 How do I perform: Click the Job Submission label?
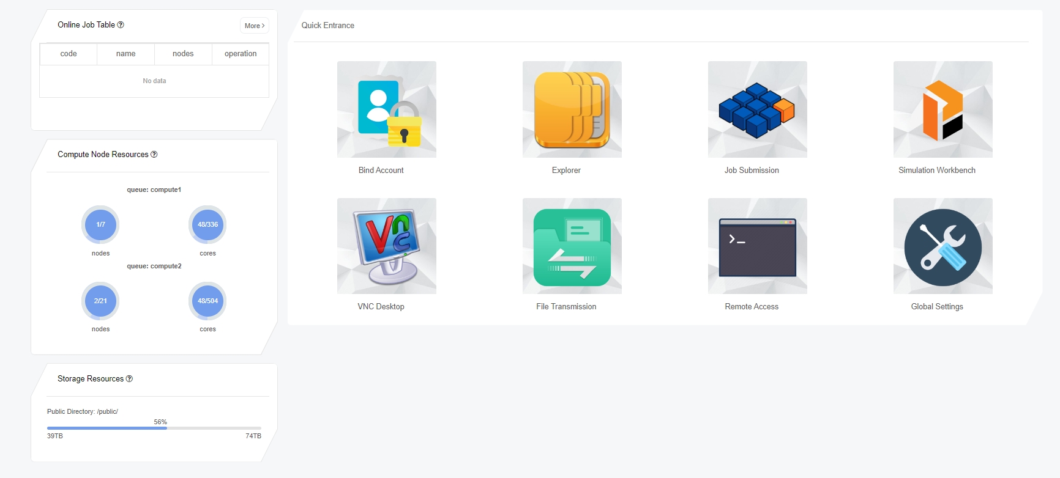click(x=752, y=171)
